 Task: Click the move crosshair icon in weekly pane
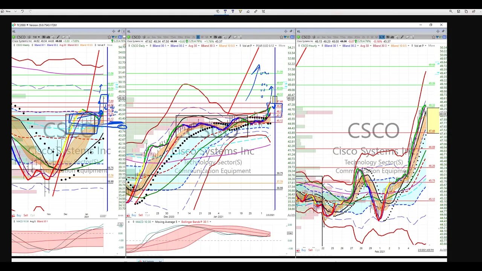point(114,31)
